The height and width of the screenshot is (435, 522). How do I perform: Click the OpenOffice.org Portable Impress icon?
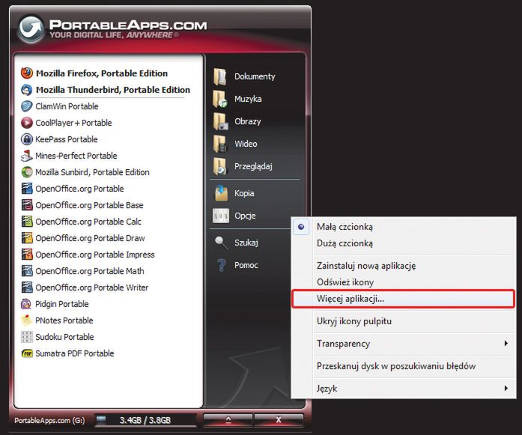pos(27,255)
